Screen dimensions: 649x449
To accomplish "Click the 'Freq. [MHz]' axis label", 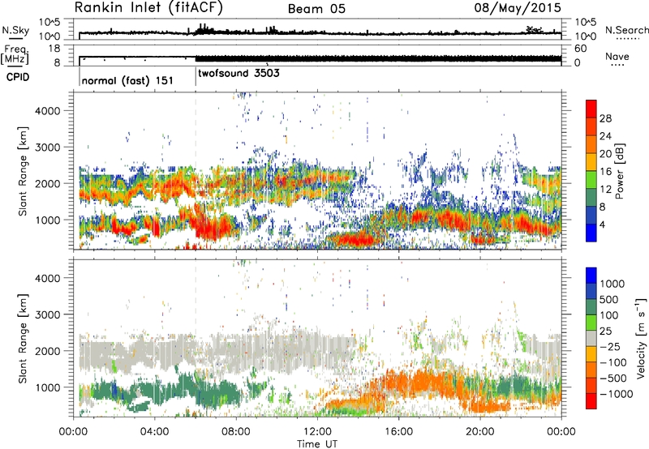I will (15, 55).
